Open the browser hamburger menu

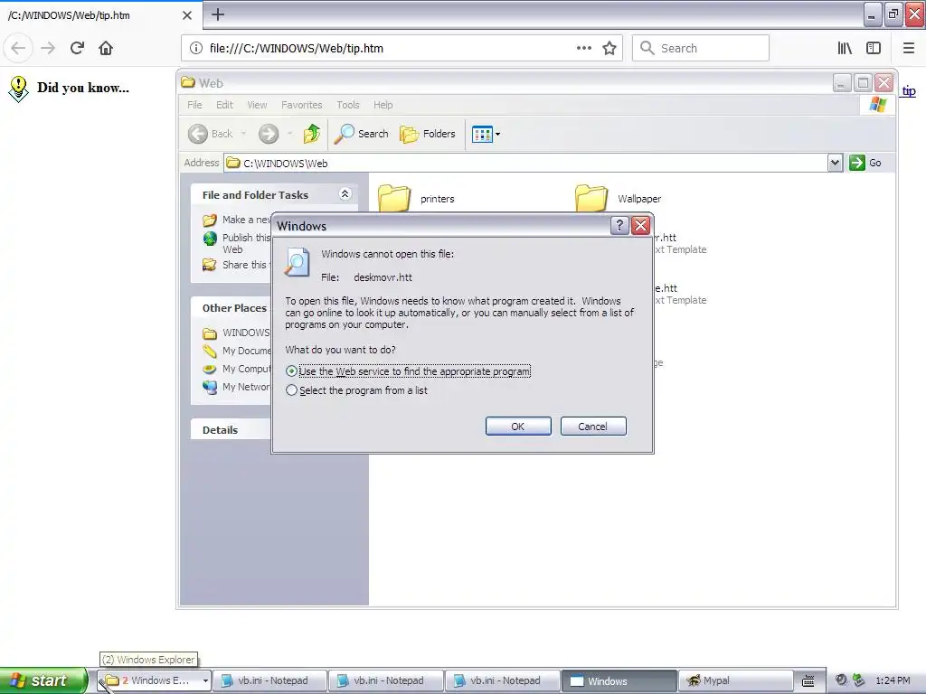pos(908,48)
